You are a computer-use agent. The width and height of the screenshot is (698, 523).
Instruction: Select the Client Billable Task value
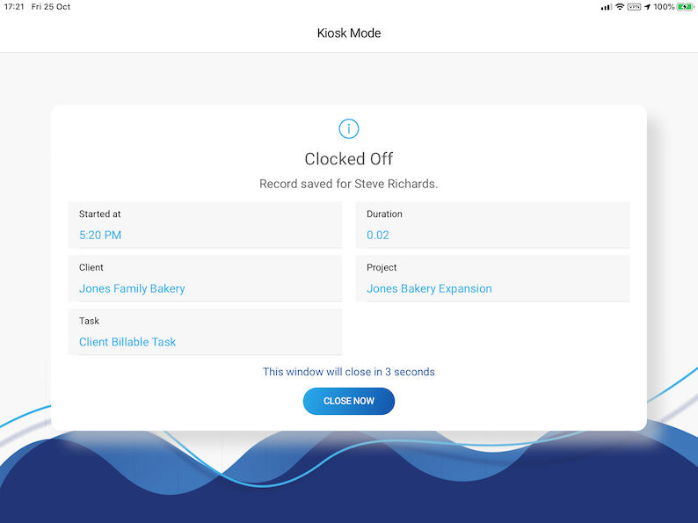click(127, 343)
